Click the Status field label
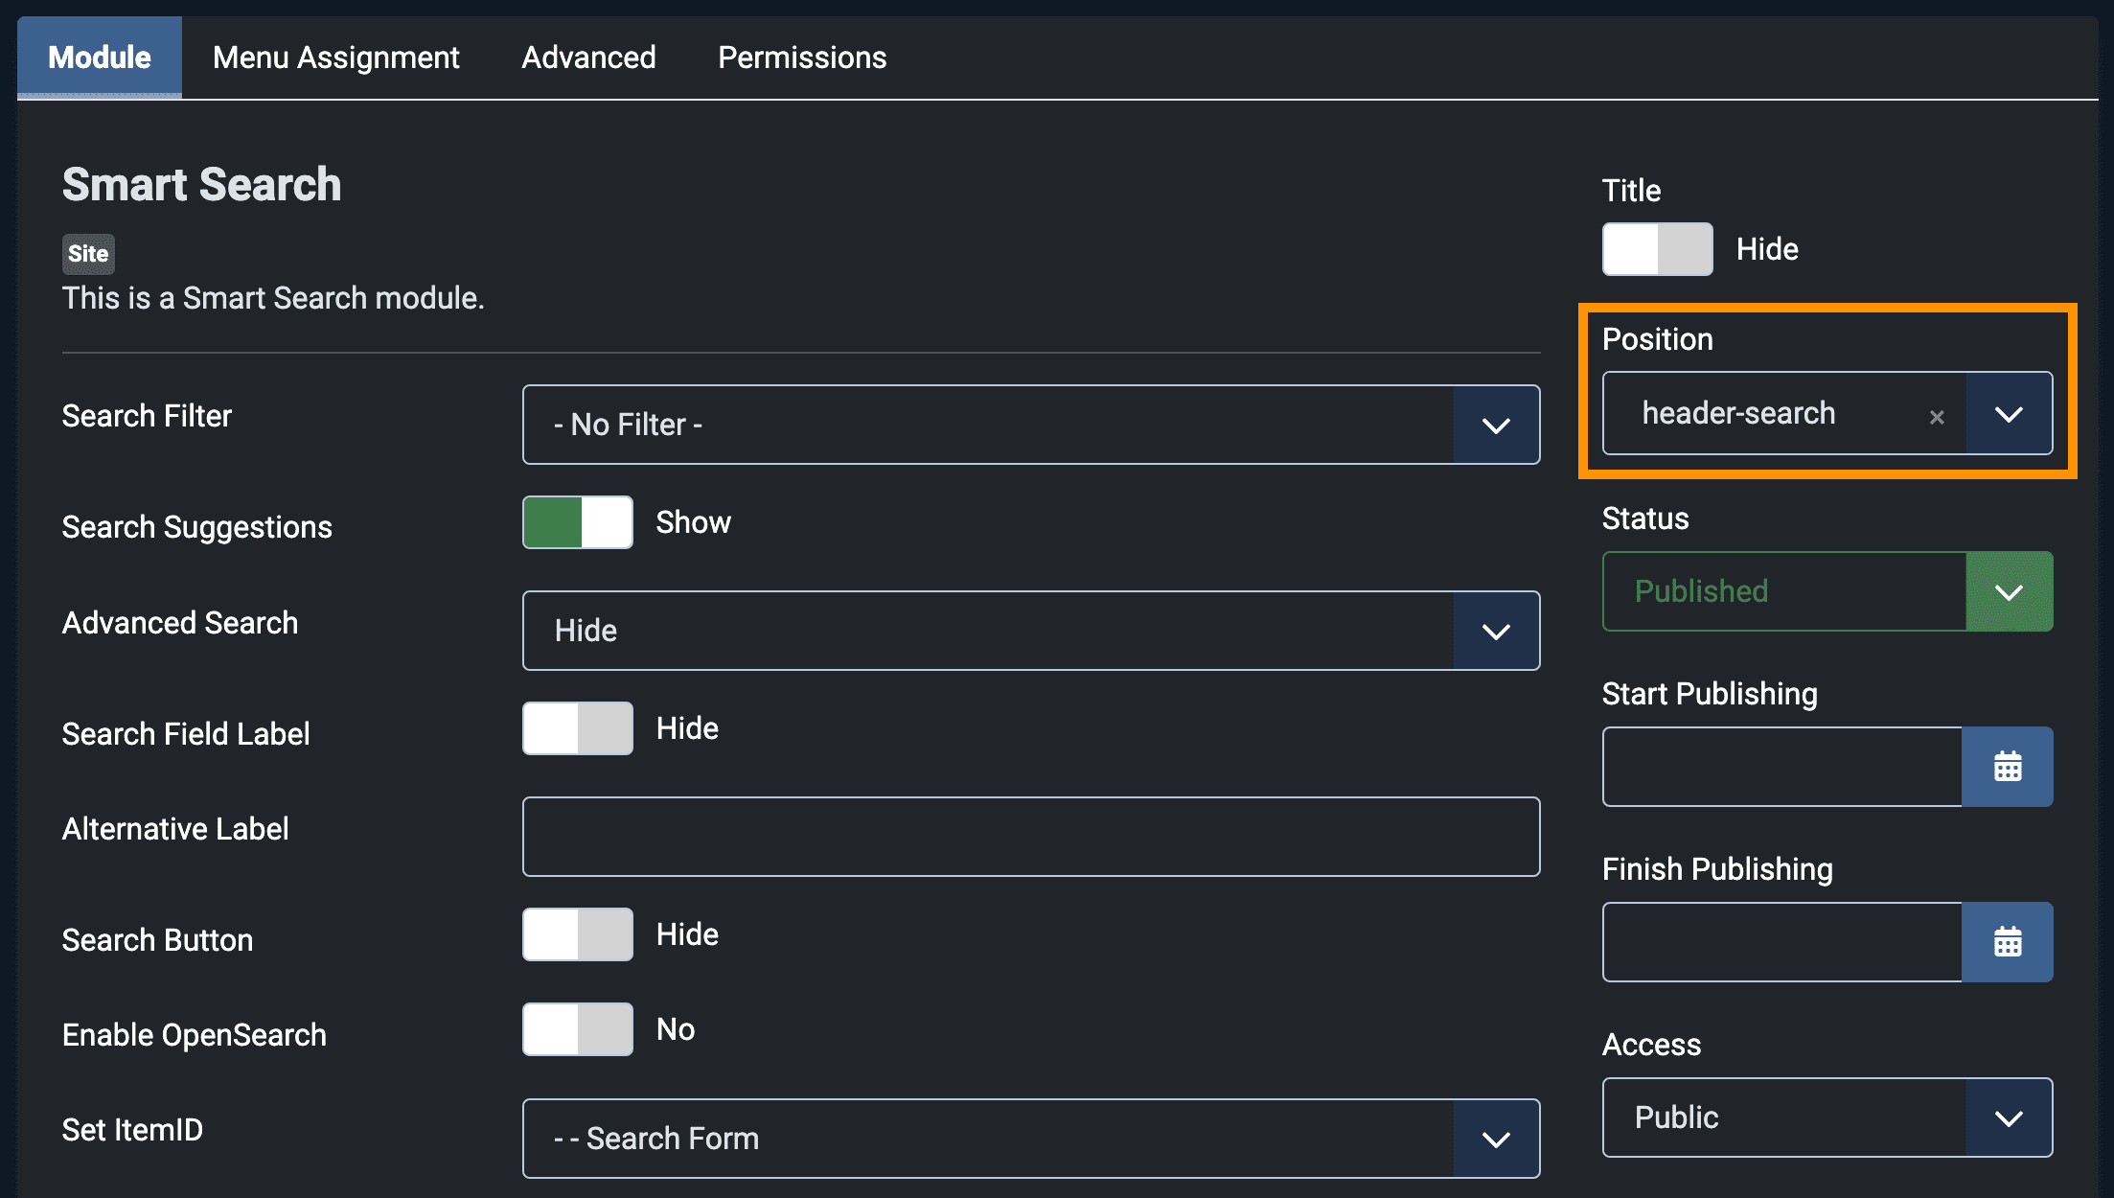The image size is (2114, 1198). click(x=1645, y=518)
